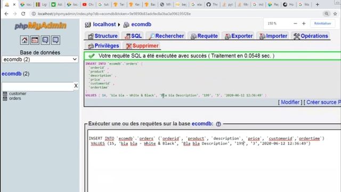Switch to the Structure tab
The height and width of the screenshot is (192, 341).
pos(103,36)
